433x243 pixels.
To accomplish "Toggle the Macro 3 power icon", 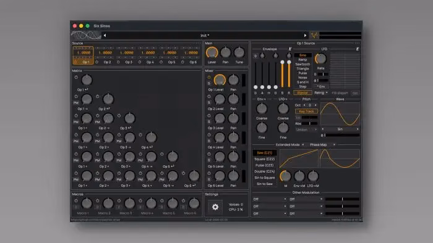I will [119, 201].
